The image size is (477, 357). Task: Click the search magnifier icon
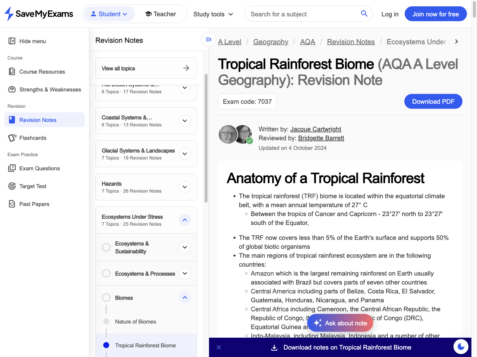click(x=364, y=13)
